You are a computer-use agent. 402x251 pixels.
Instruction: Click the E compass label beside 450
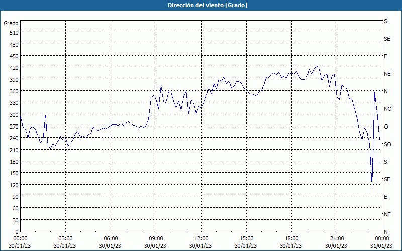385,56
